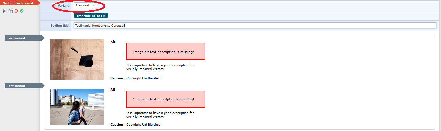Image resolution: width=441 pixels, height=131 pixels.
Task: Click the red delete icon
Action: click(16, 11)
